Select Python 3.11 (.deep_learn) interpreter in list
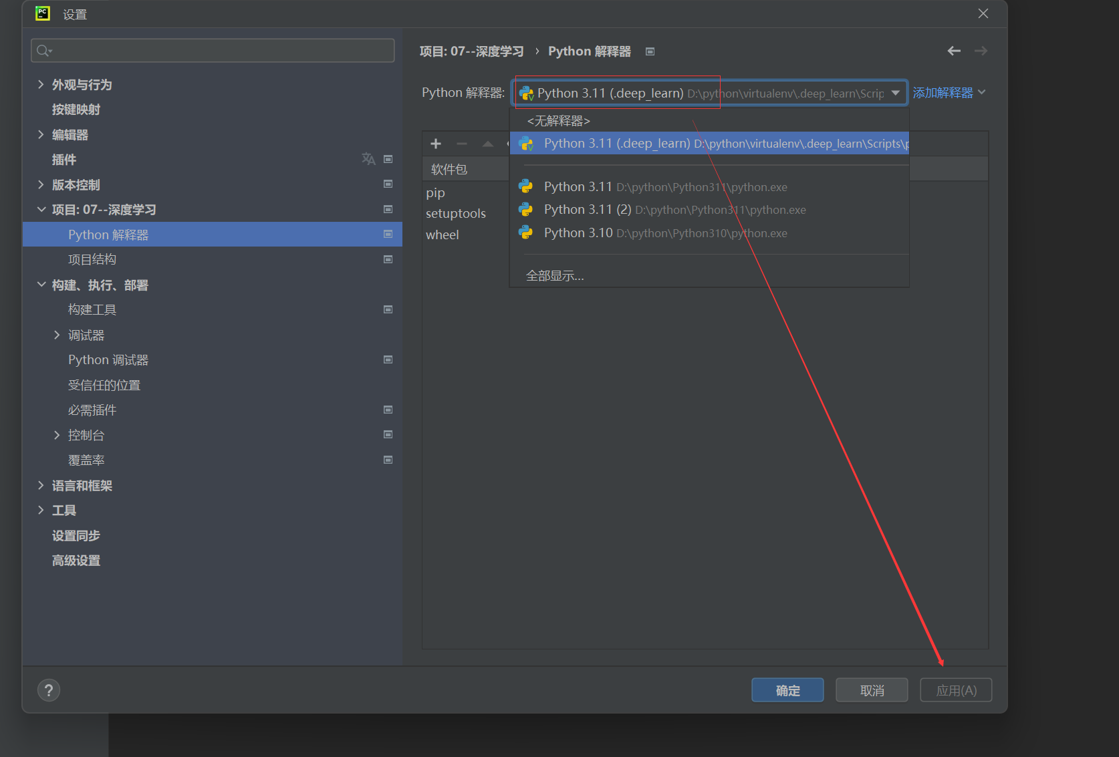This screenshot has width=1119, height=757. (x=709, y=143)
